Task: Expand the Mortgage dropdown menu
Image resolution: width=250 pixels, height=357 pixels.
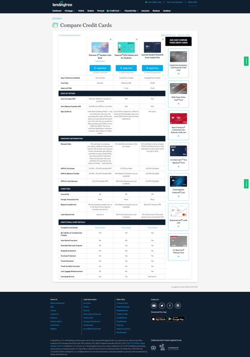Action: (x=70, y=11)
